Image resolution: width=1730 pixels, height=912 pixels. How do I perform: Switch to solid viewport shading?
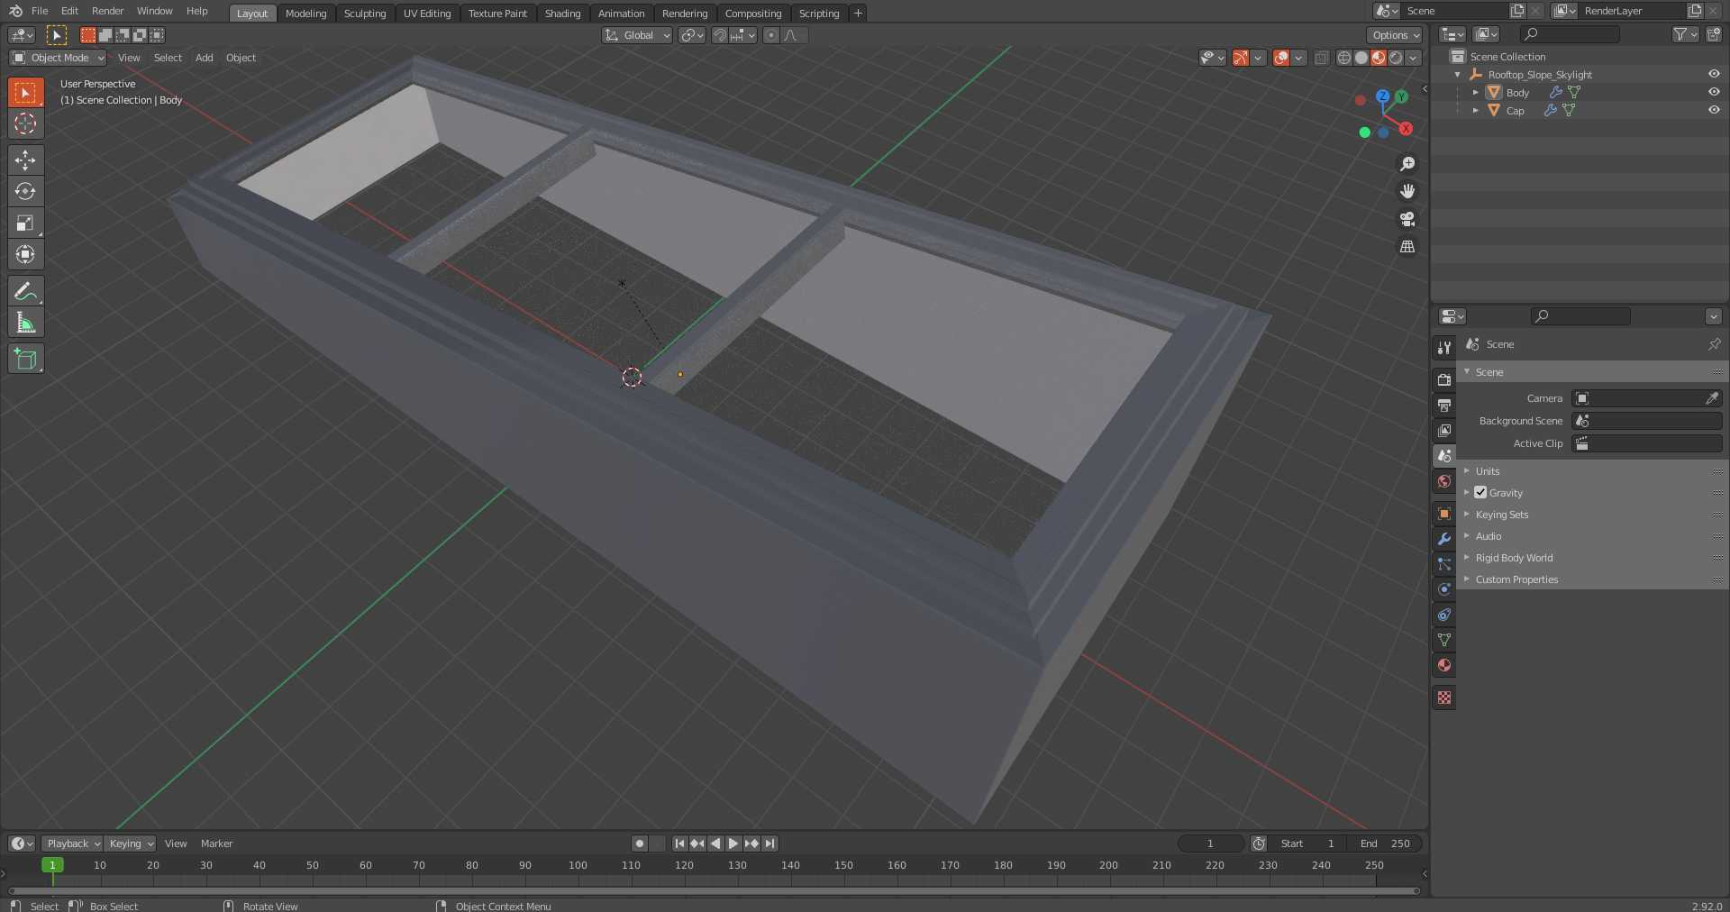point(1361,58)
